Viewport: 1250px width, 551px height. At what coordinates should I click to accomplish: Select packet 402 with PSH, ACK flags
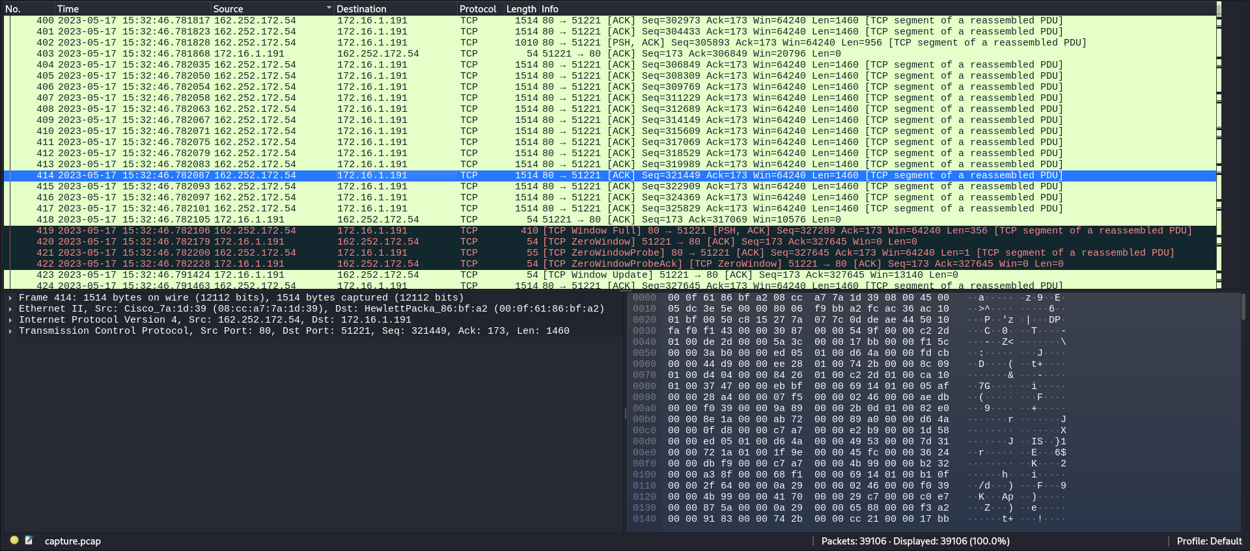(x=610, y=43)
